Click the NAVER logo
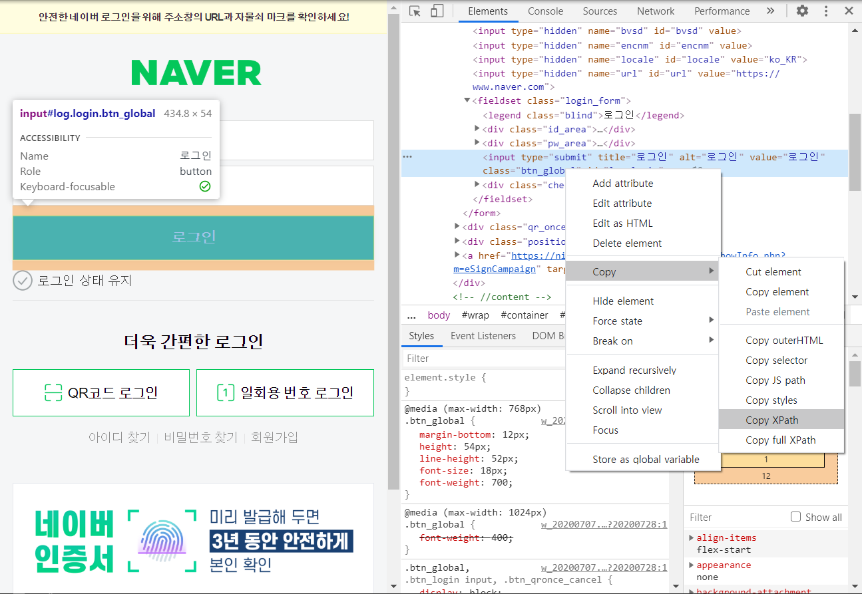Viewport: 862px width, 594px height. pyautogui.click(x=196, y=73)
